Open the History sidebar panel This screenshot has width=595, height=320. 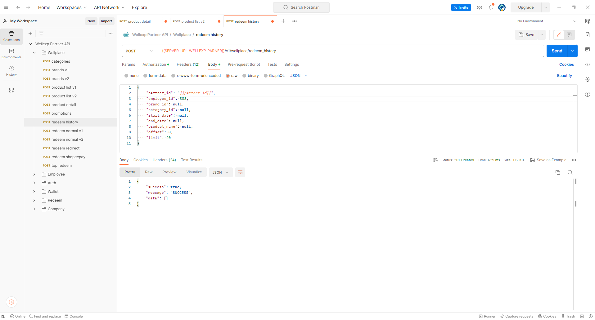[11, 71]
